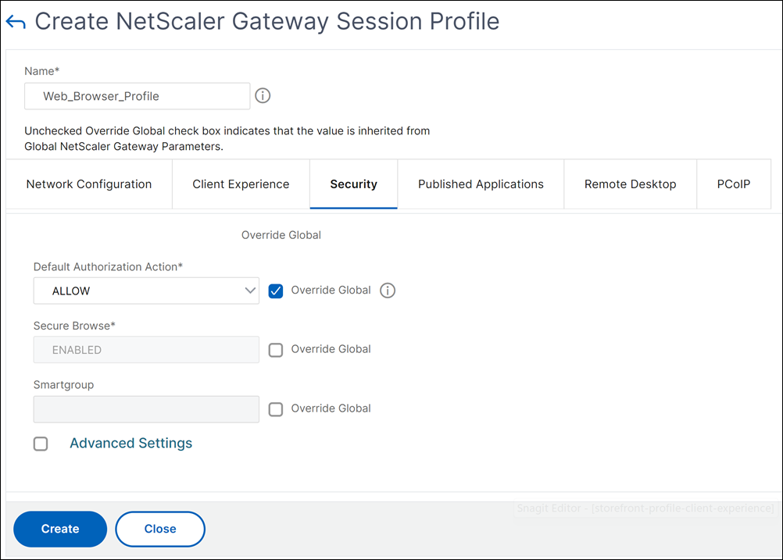Image resolution: width=783 pixels, height=560 pixels.
Task: Click the Create button
Action: [60, 529]
